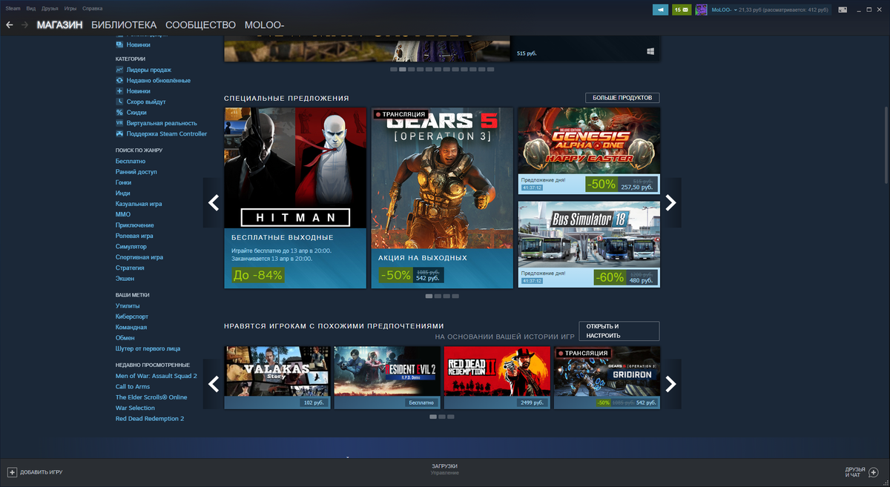
Task: Go forward with the right navigation arrow
Action: 25,25
